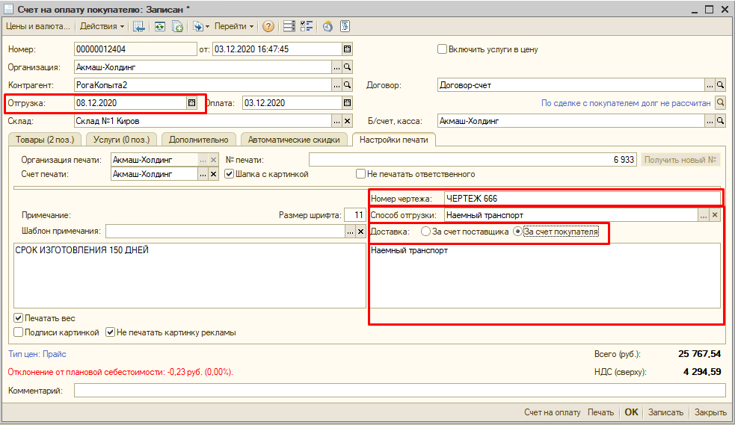Click into the 'Номер' field 00000012404
The height and width of the screenshot is (425, 735).
point(135,49)
